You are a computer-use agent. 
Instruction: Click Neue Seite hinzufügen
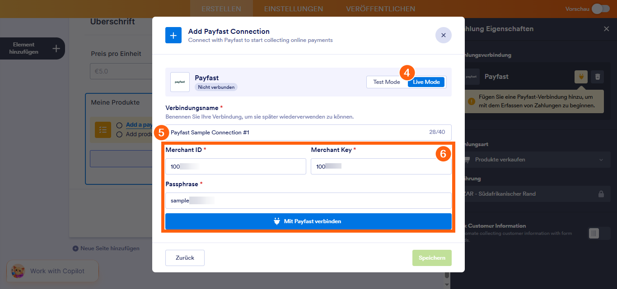click(107, 248)
